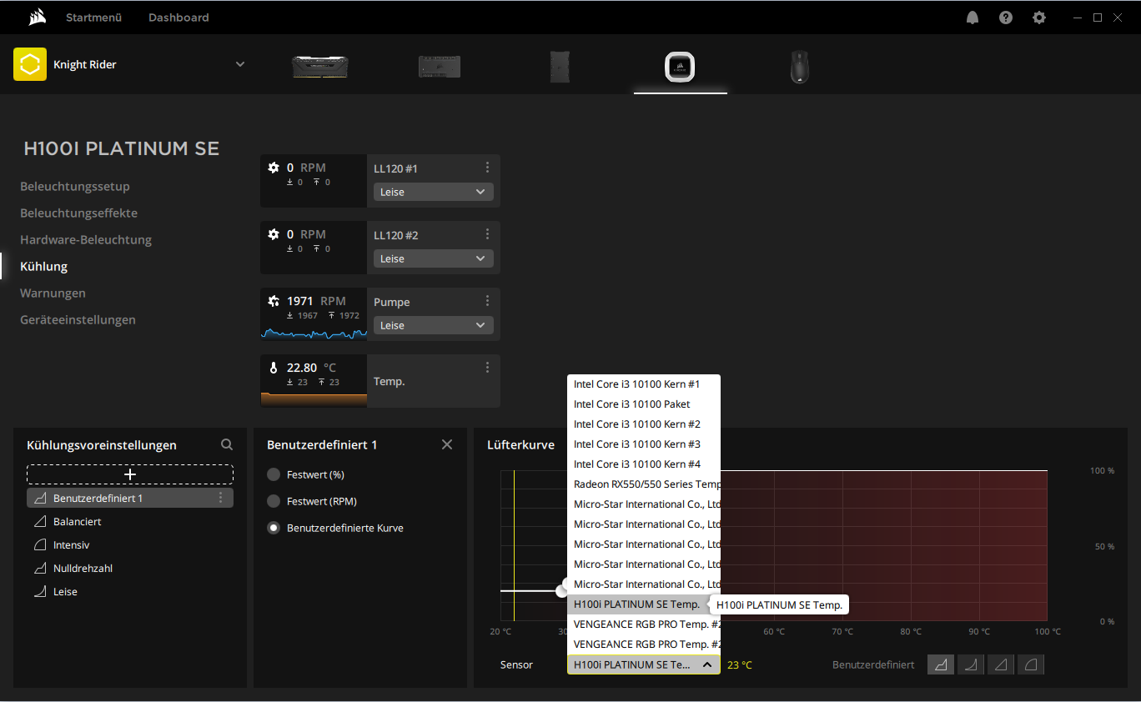
Task: Click the fan curve control point
Action: click(x=562, y=590)
